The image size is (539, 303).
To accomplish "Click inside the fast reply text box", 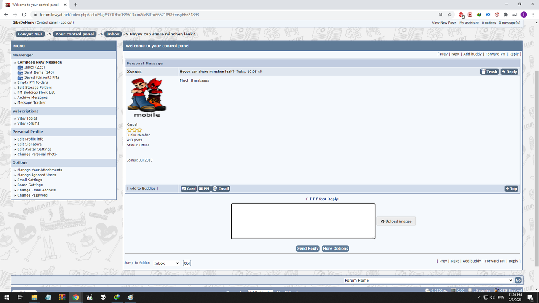I will pos(303,221).
